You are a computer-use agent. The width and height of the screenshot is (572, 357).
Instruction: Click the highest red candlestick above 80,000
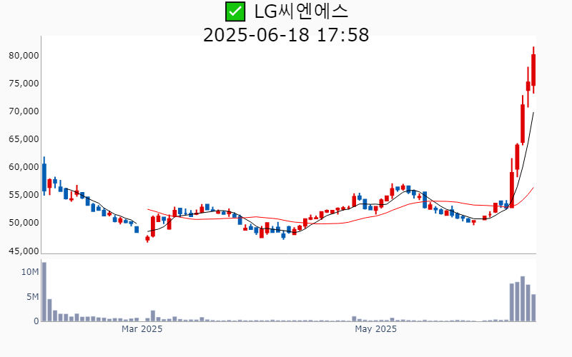pyautogui.click(x=533, y=70)
